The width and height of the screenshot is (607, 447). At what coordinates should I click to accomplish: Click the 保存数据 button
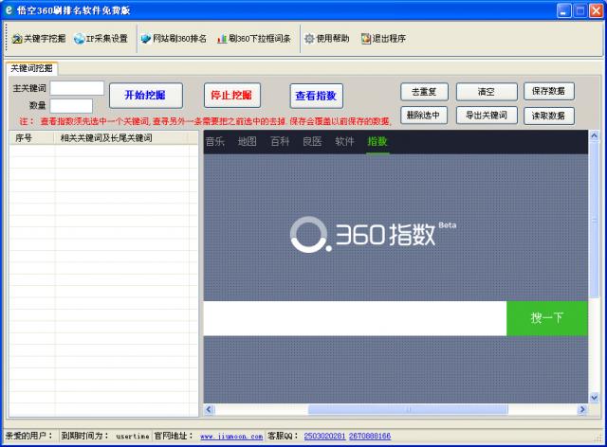coord(548,91)
